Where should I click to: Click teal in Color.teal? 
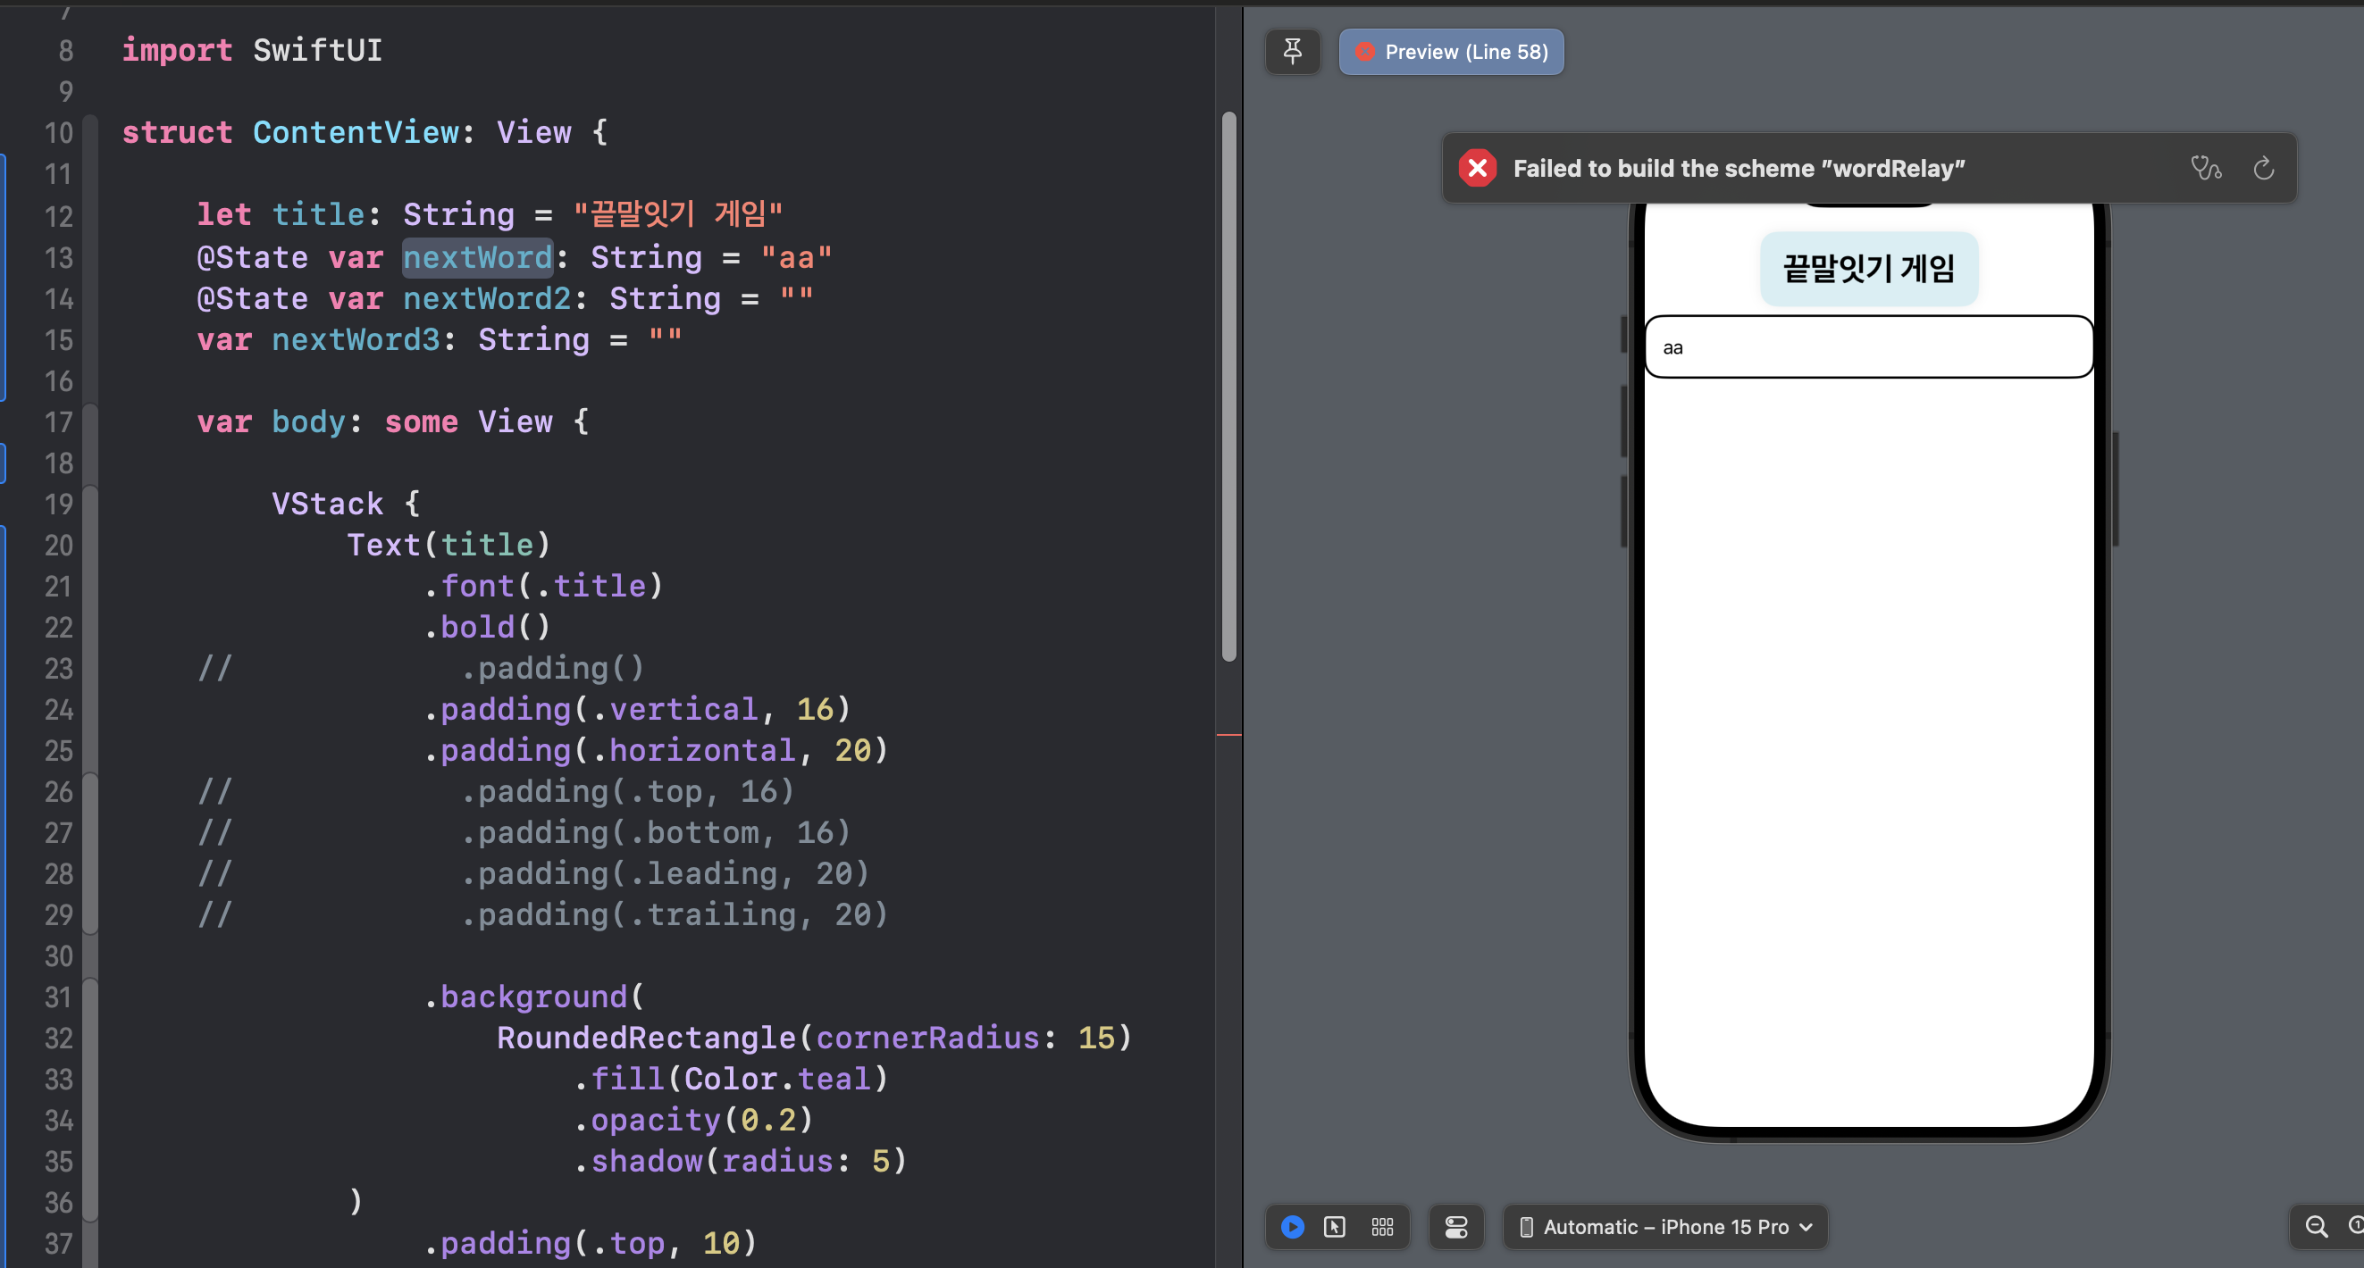(834, 1080)
